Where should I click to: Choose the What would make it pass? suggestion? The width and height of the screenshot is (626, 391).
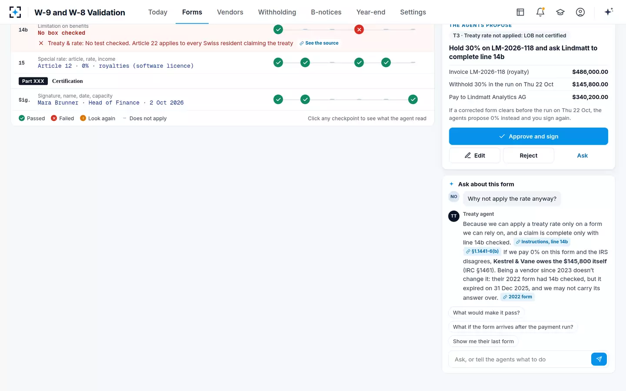click(x=486, y=313)
